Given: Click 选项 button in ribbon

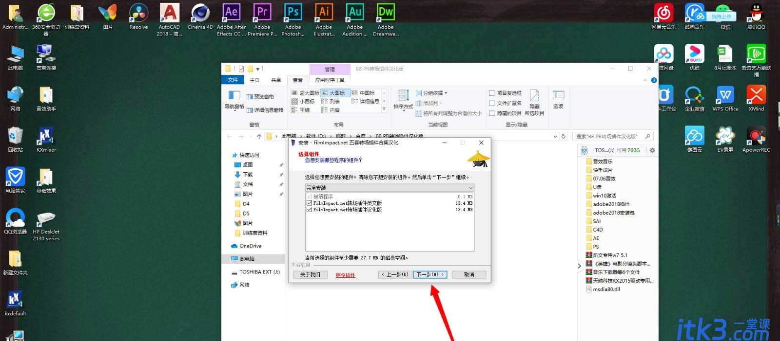Looking at the screenshot, I should 558,100.
